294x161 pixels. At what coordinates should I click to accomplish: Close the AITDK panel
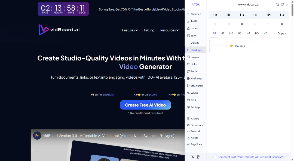coord(287,5)
